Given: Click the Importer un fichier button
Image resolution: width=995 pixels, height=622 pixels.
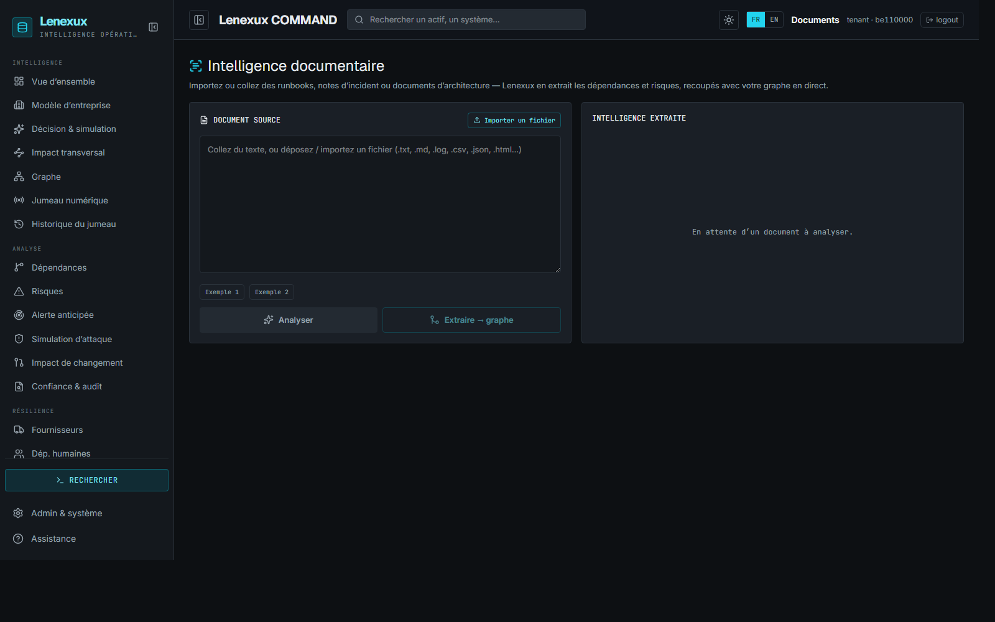Looking at the screenshot, I should [x=514, y=120].
